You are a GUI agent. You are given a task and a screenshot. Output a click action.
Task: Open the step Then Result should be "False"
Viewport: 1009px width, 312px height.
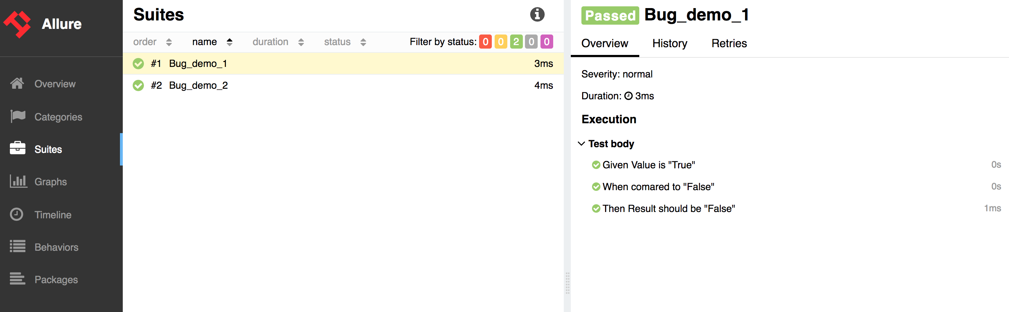(x=668, y=209)
